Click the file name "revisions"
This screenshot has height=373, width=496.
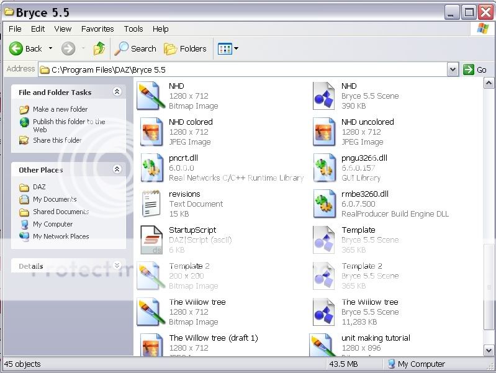point(184,194)
